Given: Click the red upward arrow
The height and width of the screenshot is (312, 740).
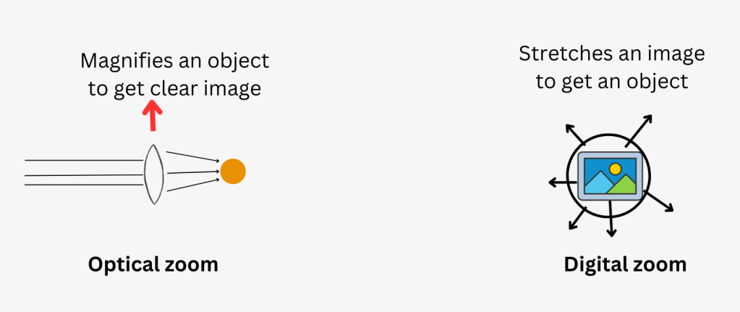Looking at the screenshot, I should (x=152, y=116).
